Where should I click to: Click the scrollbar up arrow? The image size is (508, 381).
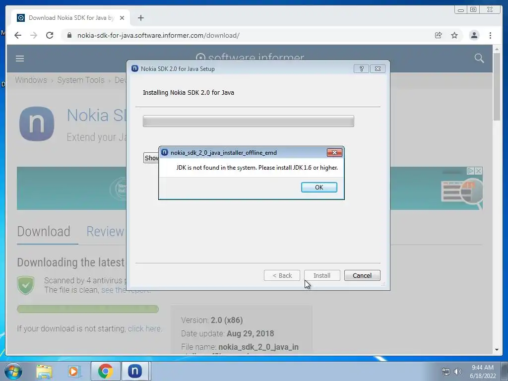[x=496, y=49]
